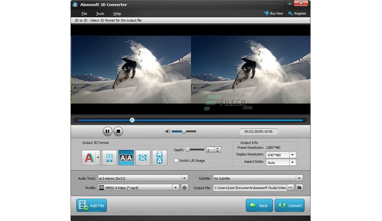Screen dimensions: 382x221
Task: Decrease the Depth value with down arrow
Action: pos(218,152)
